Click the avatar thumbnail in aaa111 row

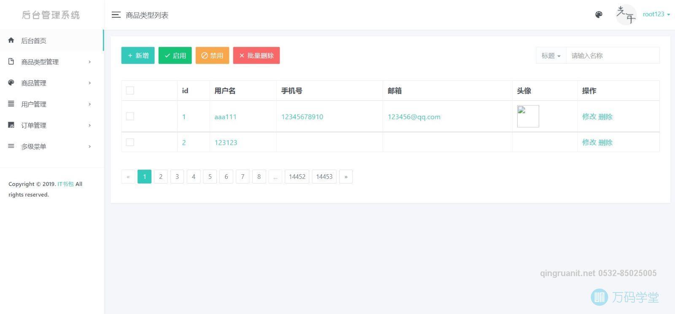pos(528,116)
